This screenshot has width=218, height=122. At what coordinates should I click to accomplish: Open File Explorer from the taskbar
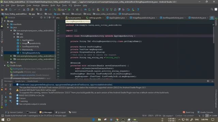[x=99, y=120]
